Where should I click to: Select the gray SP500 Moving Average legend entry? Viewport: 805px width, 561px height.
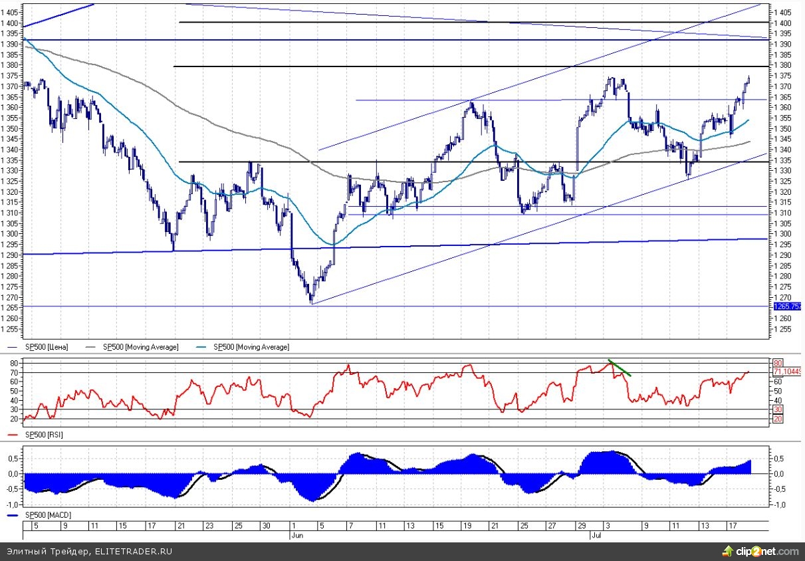140,347
